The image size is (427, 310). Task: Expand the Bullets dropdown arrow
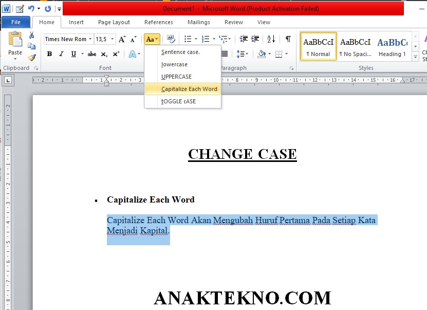196,39
